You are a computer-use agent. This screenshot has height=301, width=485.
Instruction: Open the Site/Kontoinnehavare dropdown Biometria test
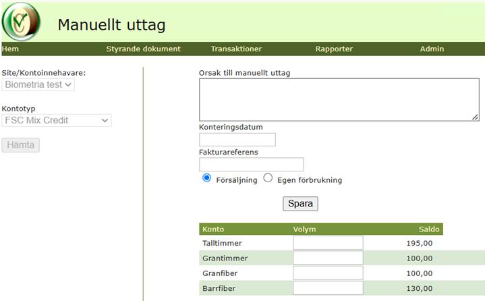click(38, 85)
